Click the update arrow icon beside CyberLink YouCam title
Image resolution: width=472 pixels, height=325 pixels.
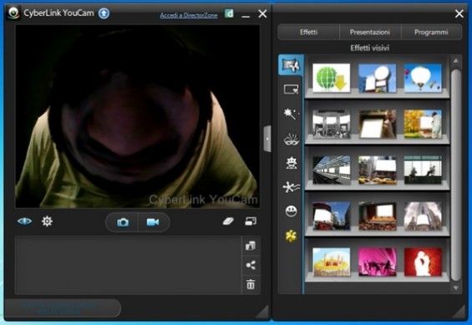[x=104, y=13]
